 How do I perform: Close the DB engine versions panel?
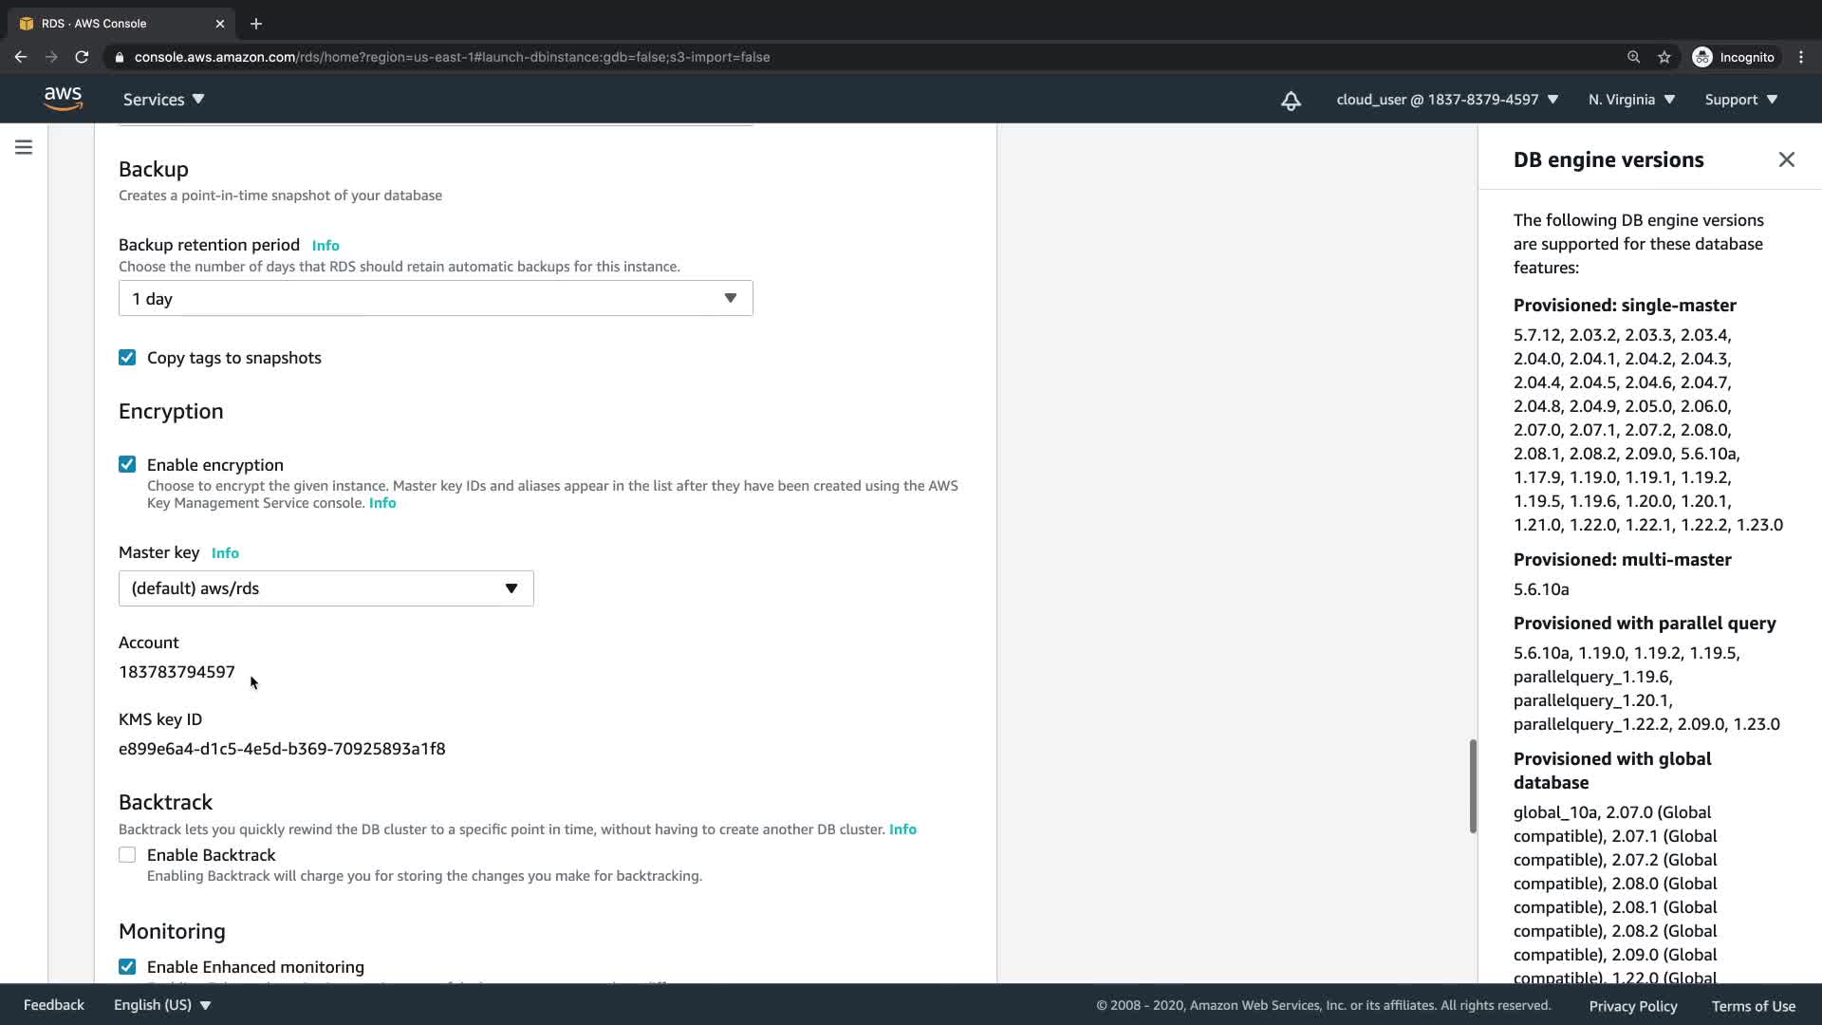[x=1786, y=159]
